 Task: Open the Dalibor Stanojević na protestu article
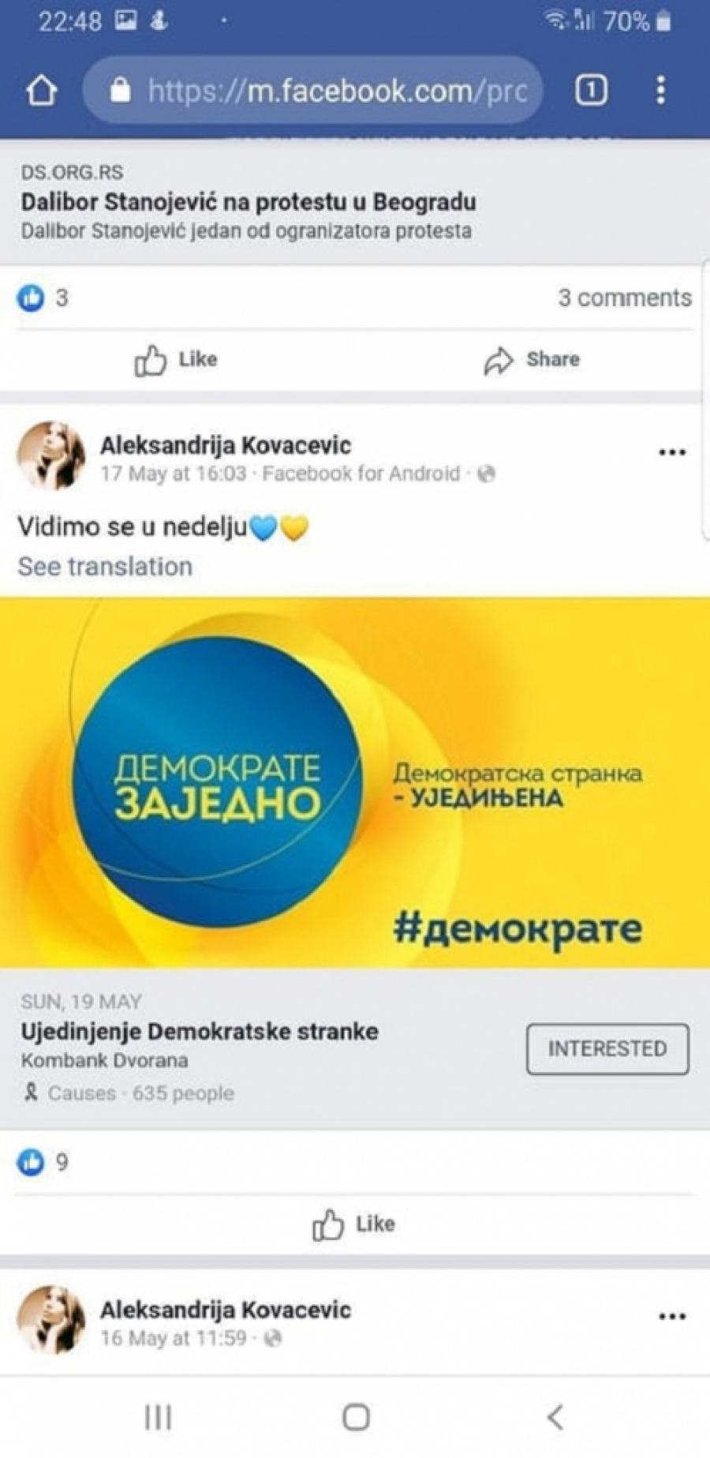[248, 202]
